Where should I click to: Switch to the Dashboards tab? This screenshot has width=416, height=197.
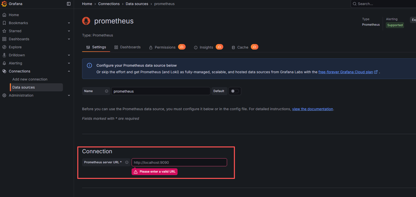tap(128, 47)
